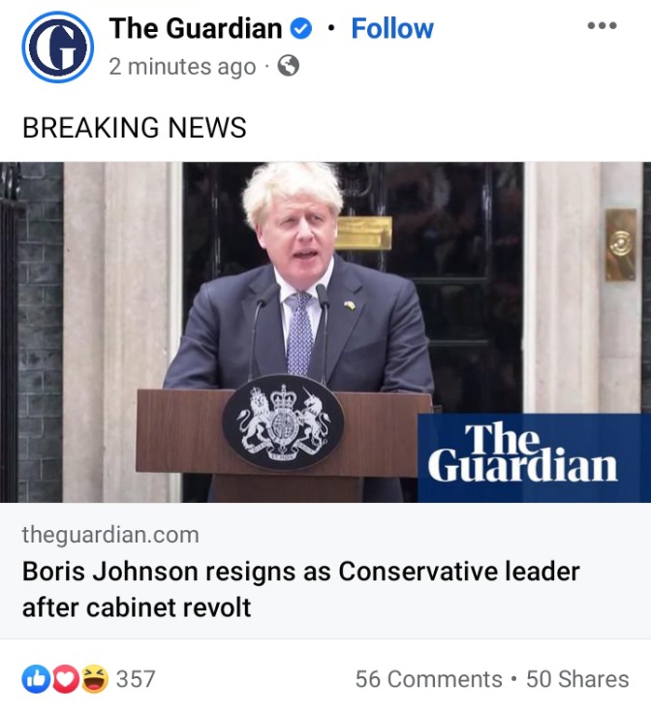
Task: Open The Guardian page name link
Action: [196, 29]
